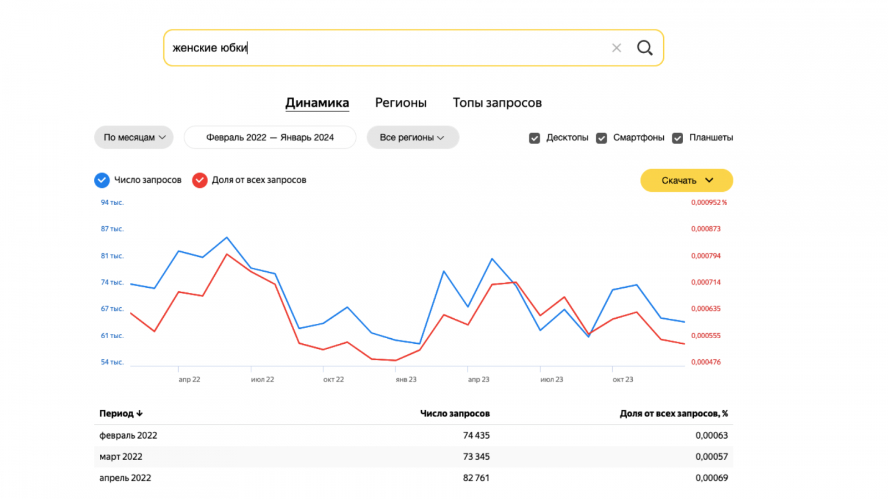Toggle the blue Число запросов series

click(102, 180)
